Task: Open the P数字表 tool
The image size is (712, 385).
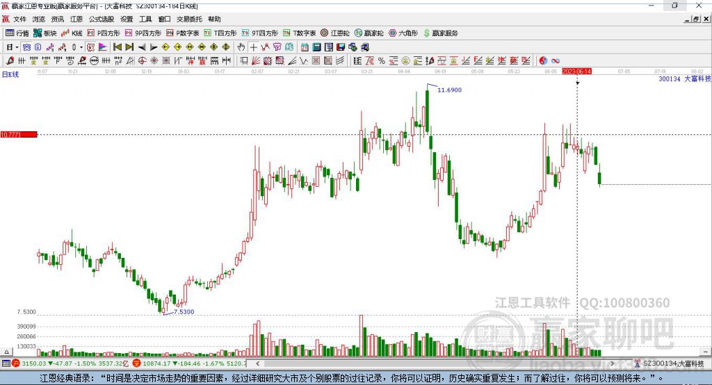Action: (183, 33)
